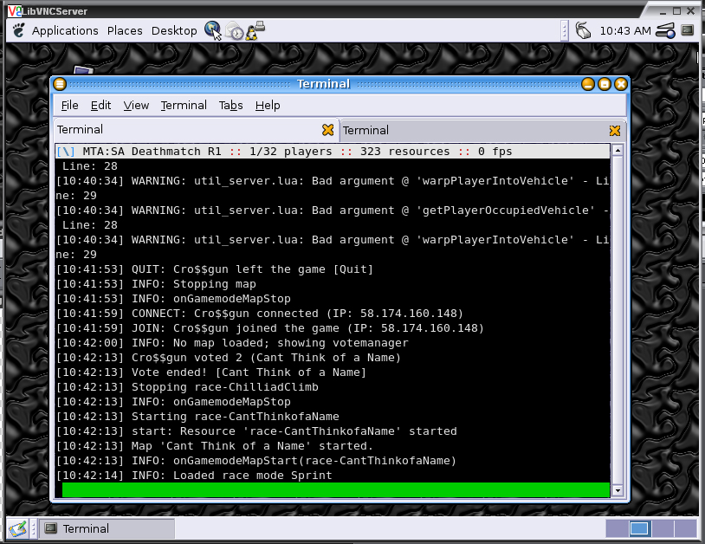Expand the Desktop menu in top panel
This screenshot has height=544, width=705.
pos(174,30)
